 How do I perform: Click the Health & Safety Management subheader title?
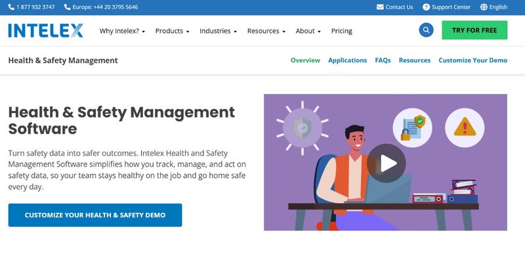63,60
